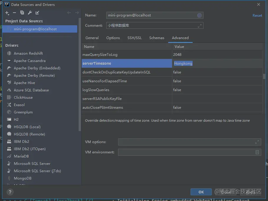
Task: Expand the Comment field editor
Action: pos(199,26)
